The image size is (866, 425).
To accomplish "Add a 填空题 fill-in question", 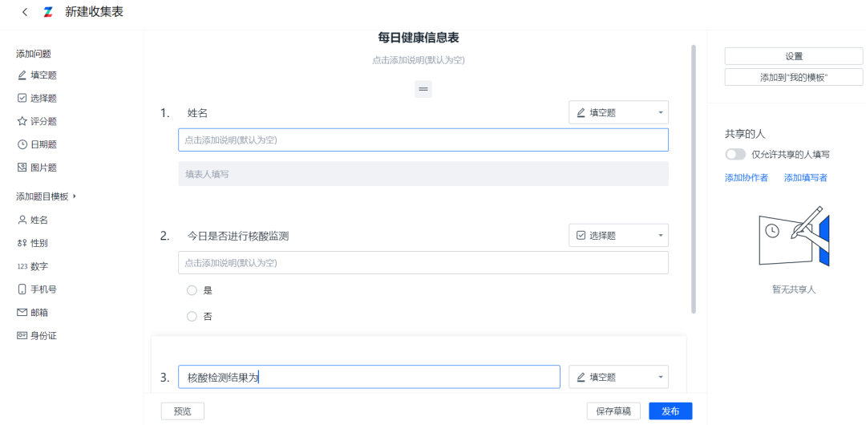I will click(x=37, y=75).
